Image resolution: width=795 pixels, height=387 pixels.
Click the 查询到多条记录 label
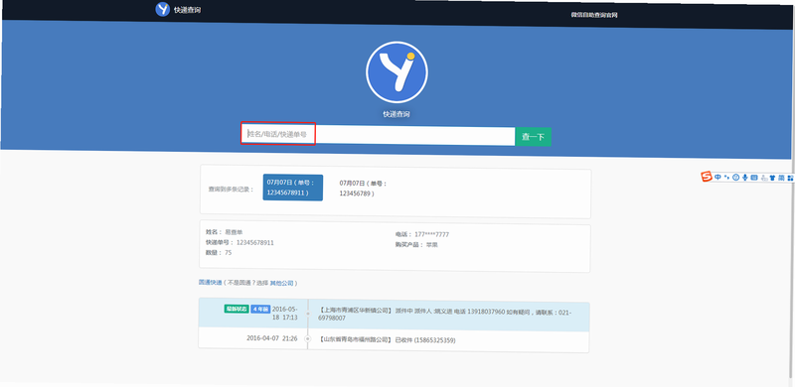(231, 190)
